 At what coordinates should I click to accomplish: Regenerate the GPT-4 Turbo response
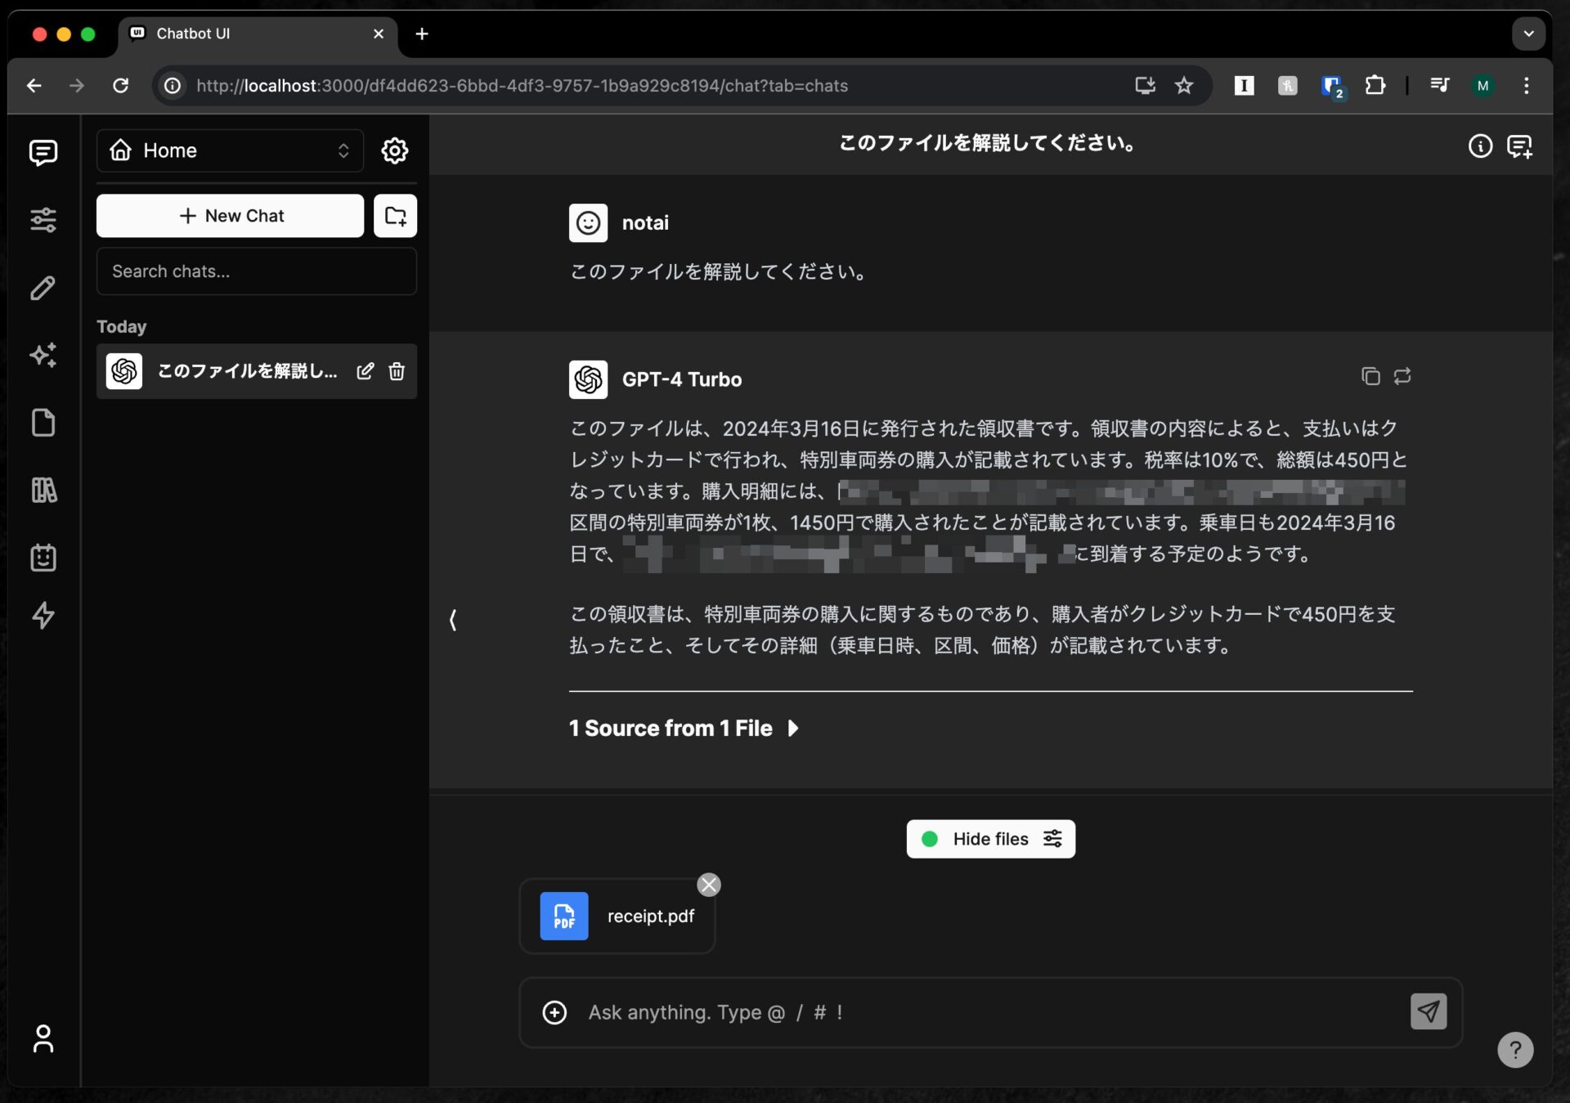(x=1402, y=376)
